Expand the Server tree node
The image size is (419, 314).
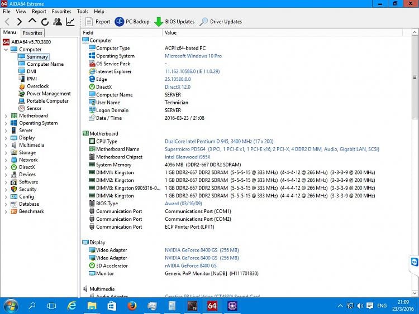[x=6, y=131]
